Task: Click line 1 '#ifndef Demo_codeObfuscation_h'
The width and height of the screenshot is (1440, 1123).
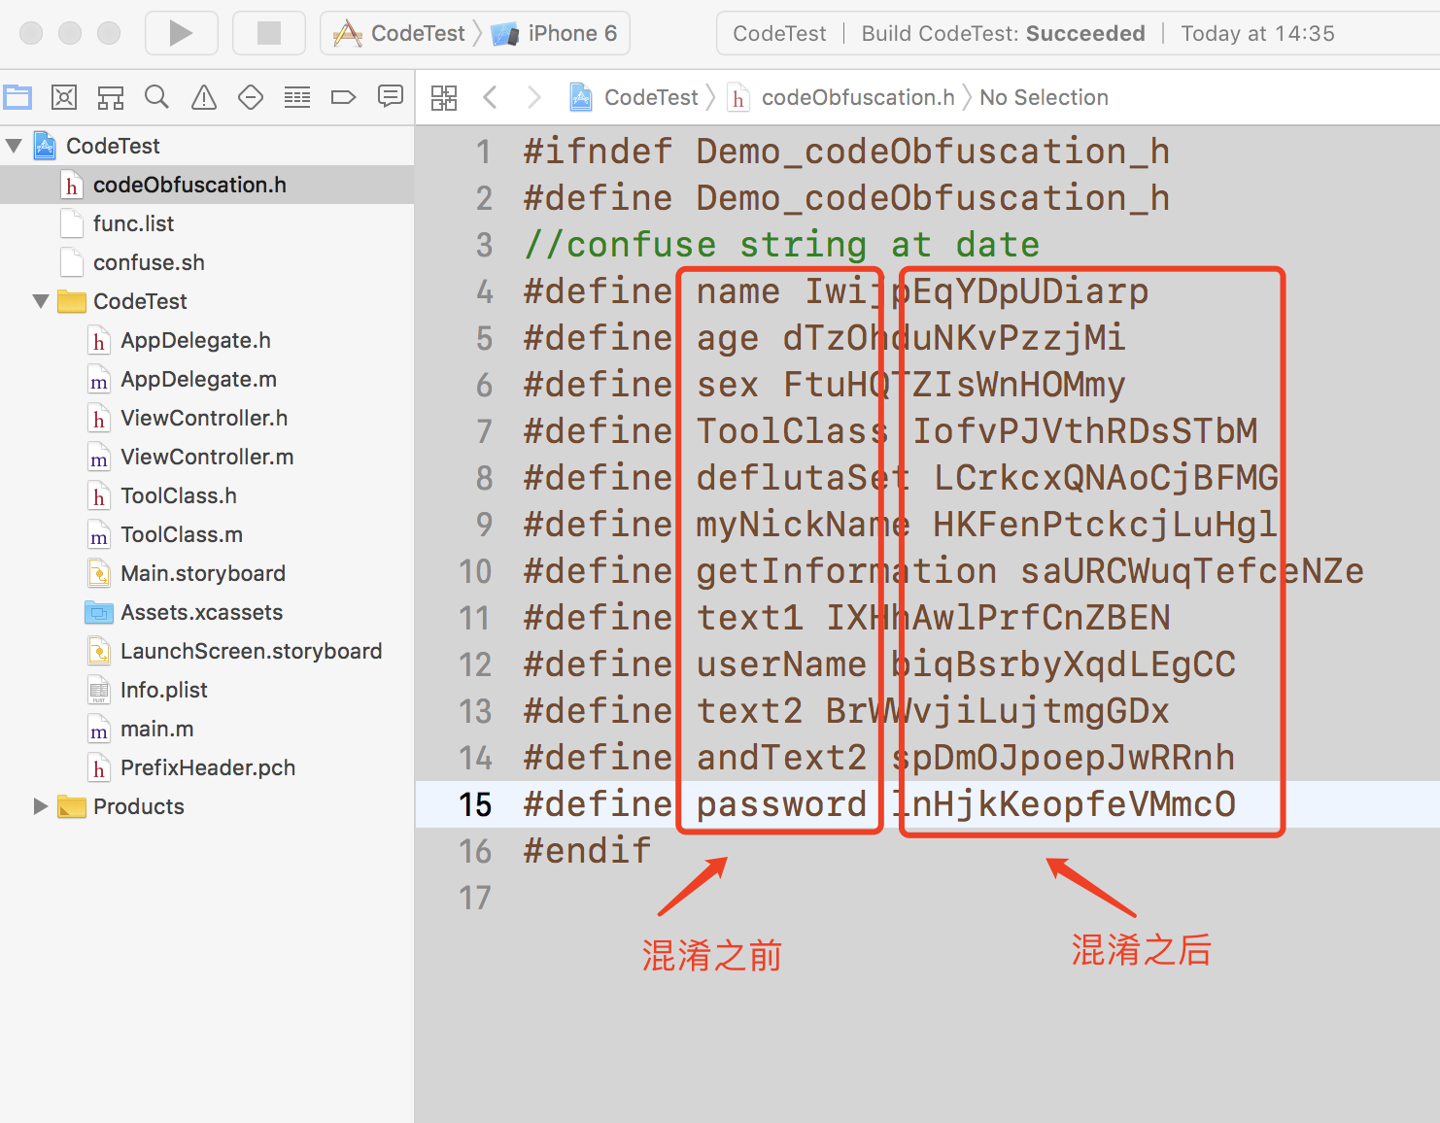Action: [846, 152]
